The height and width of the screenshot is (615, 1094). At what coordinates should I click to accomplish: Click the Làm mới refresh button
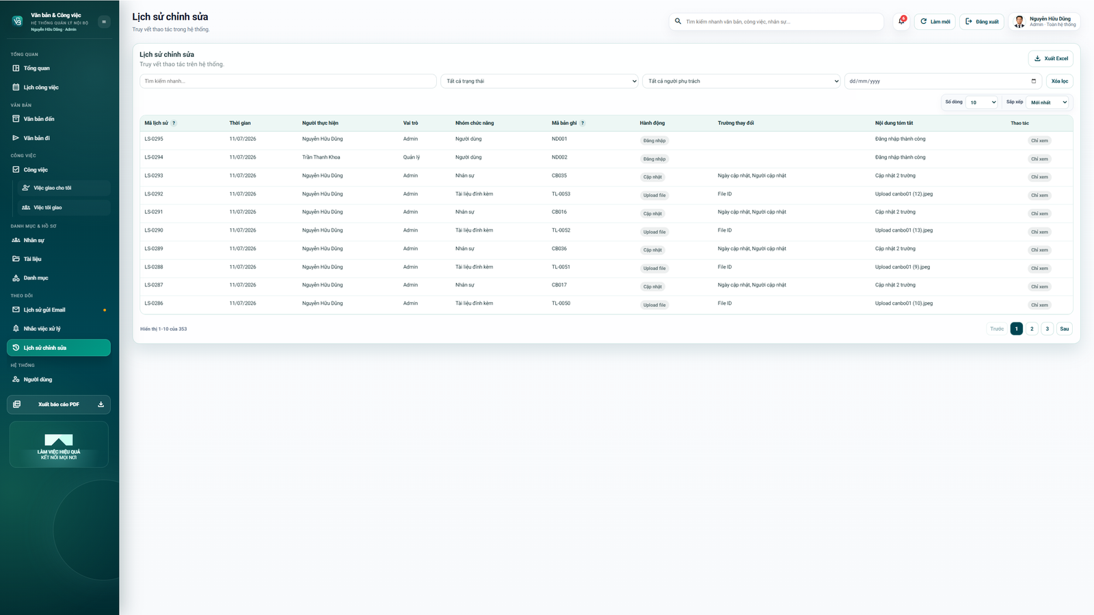[935, 22]
